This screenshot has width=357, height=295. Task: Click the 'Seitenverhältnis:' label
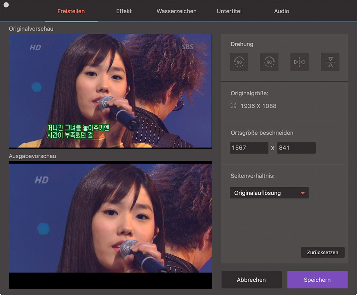click(x=252, y=176)
